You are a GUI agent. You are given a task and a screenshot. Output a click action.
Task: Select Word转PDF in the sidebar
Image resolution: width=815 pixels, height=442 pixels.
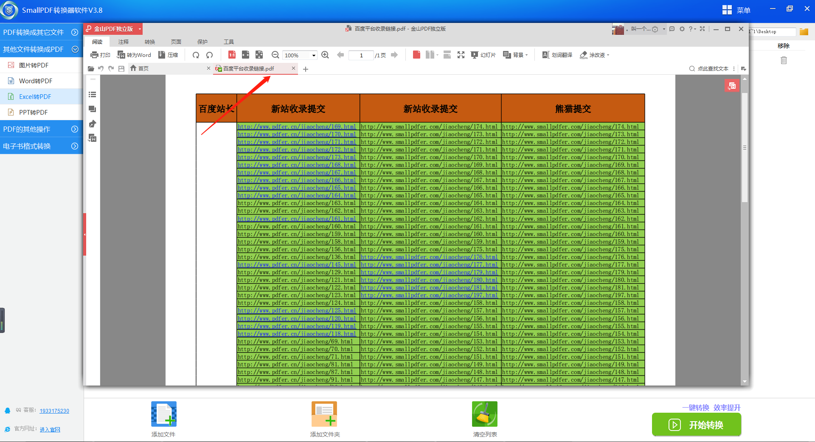tap(41, 81)
